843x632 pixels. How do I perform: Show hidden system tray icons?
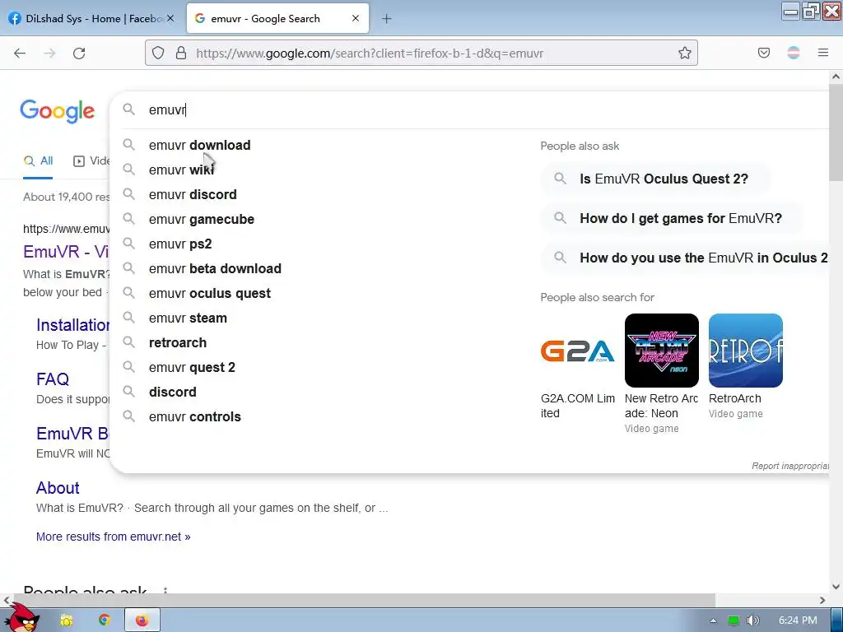pos(713,620)
